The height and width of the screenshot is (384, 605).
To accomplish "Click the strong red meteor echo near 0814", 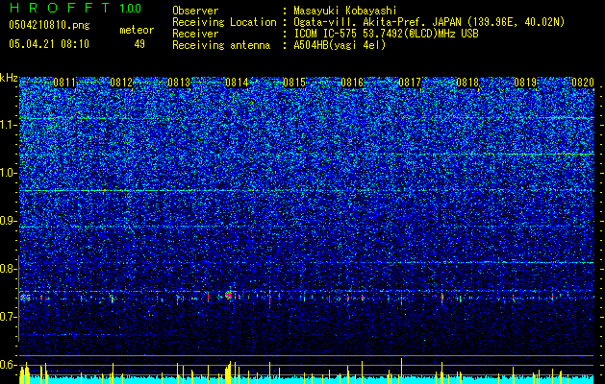I will pyautogui.click(x=229, y=295).
